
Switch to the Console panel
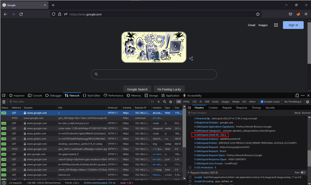35,96
